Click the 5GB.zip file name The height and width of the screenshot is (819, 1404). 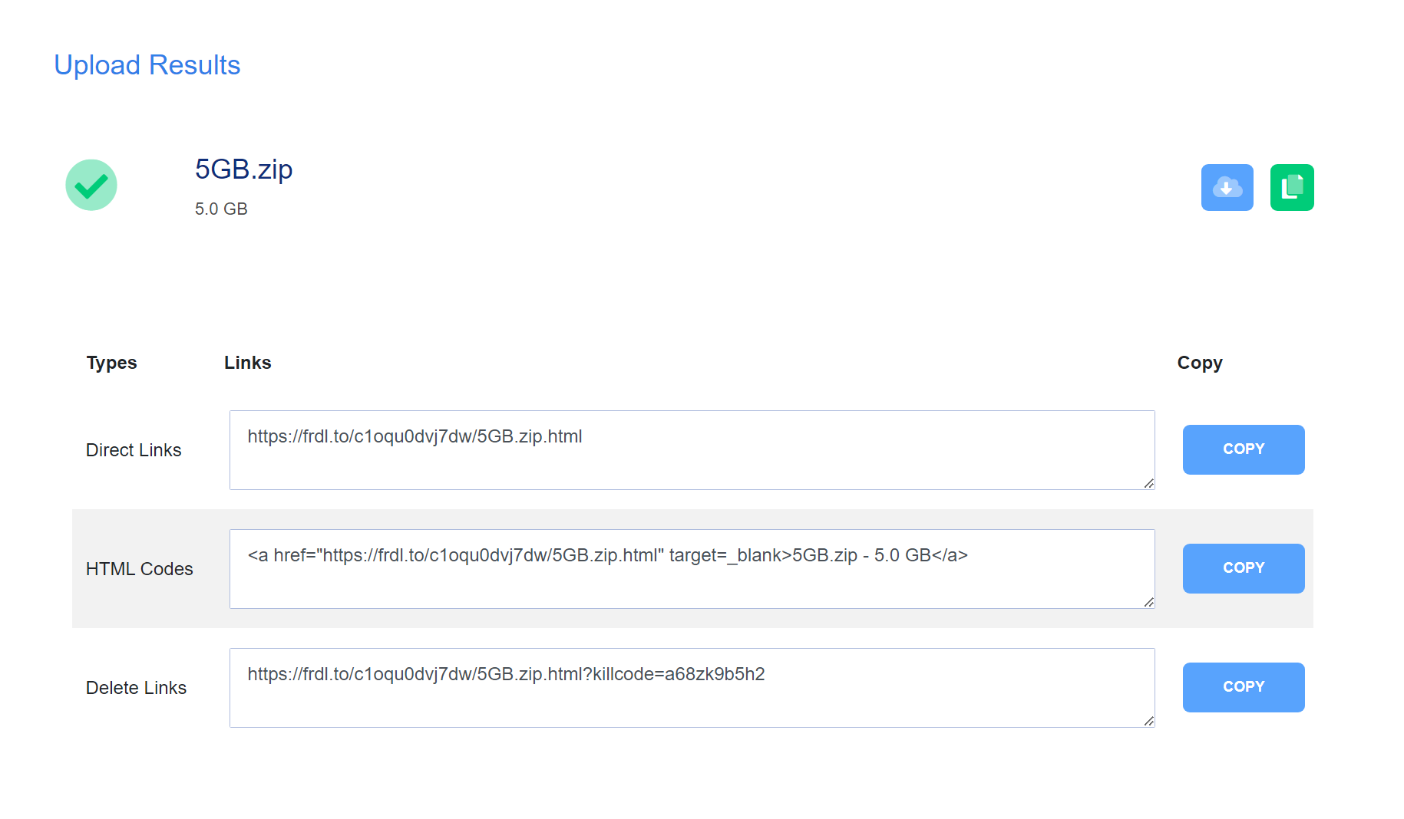[x=243, y=169]
